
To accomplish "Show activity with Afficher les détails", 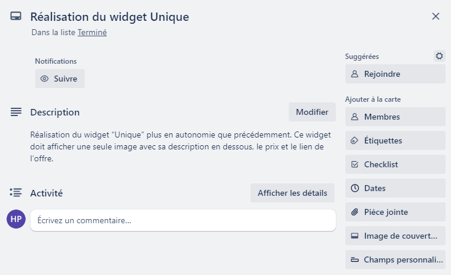I will coord(292,193).
